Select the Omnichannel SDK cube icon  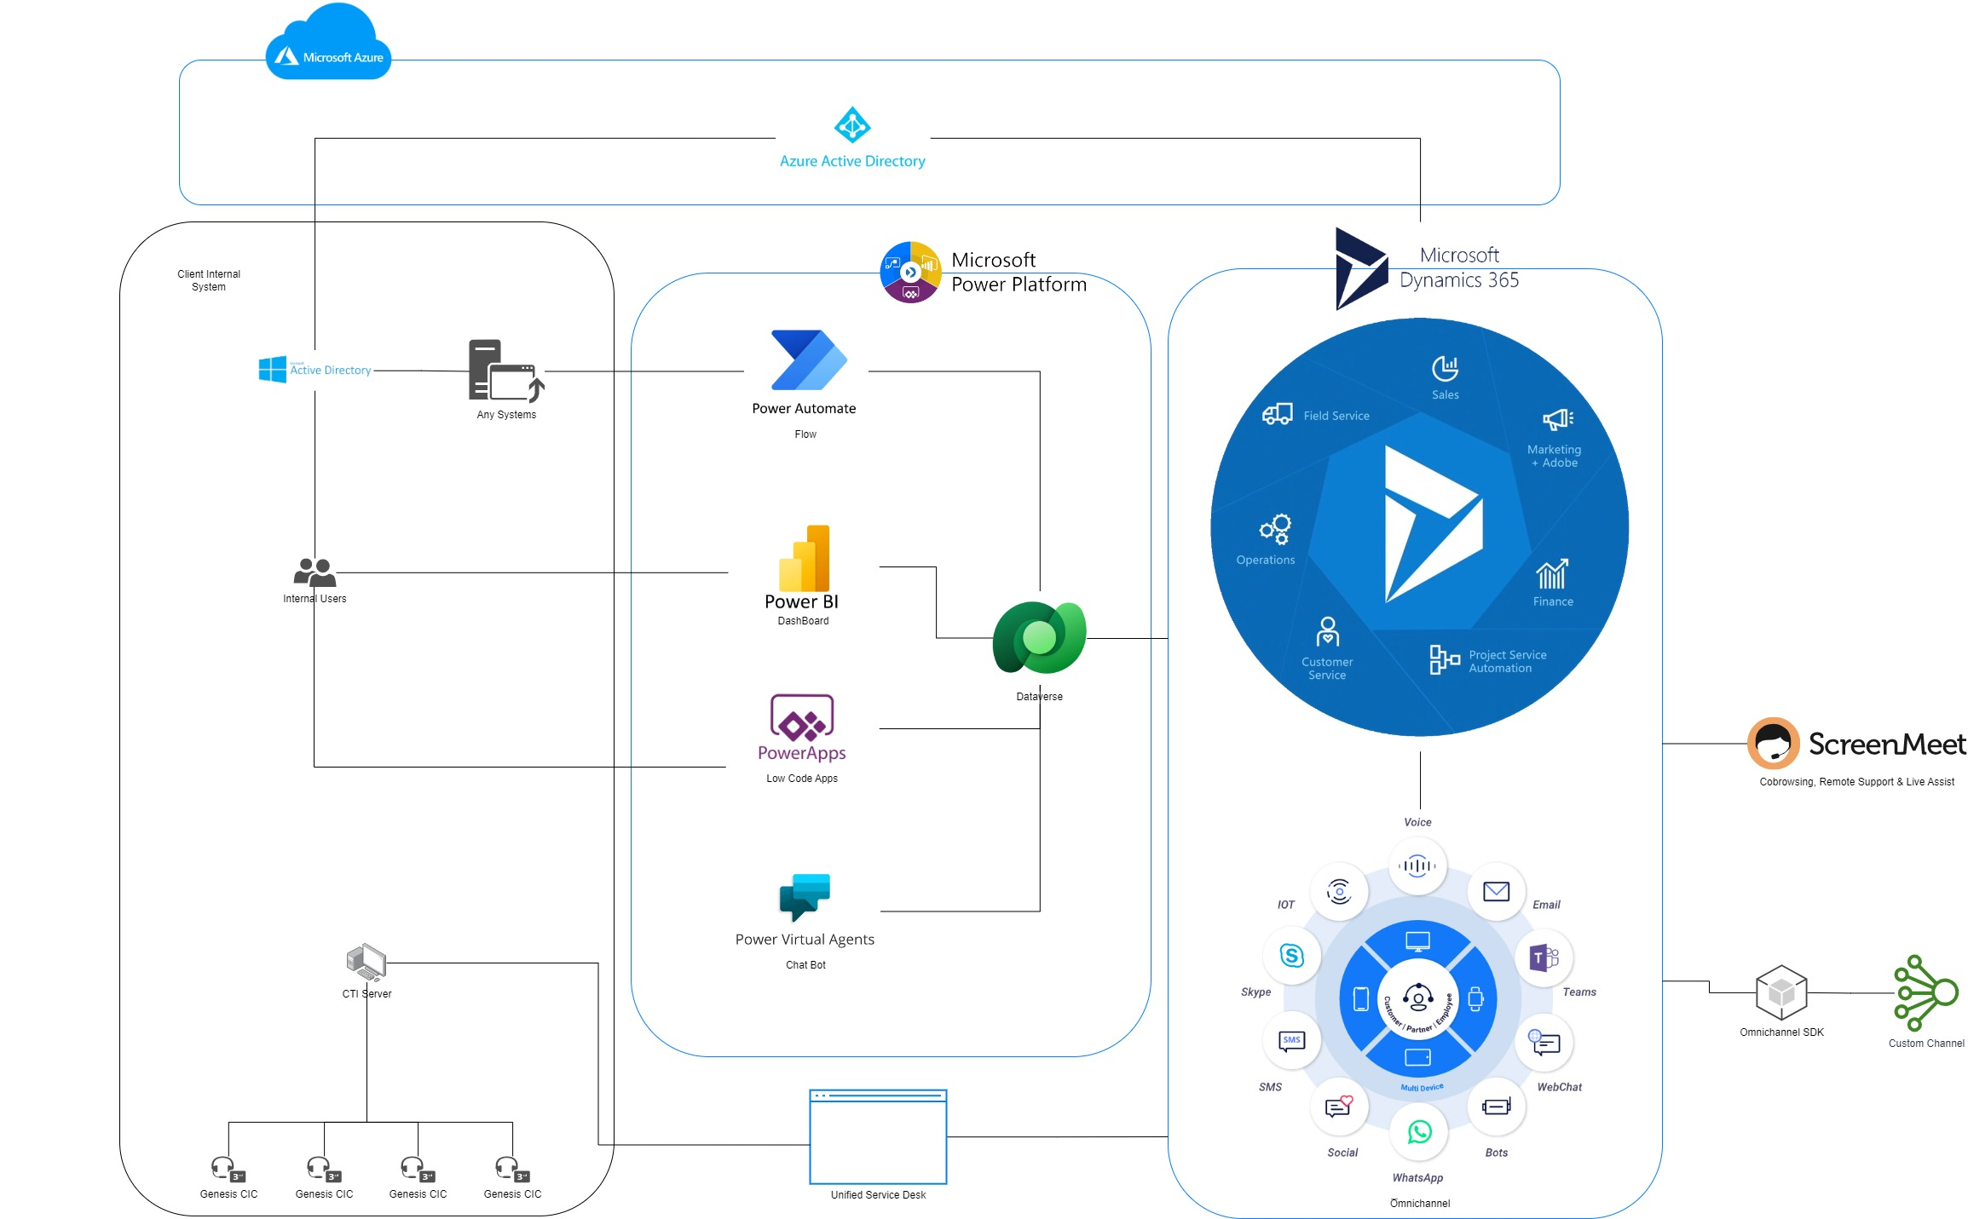tap(1781, 992)
